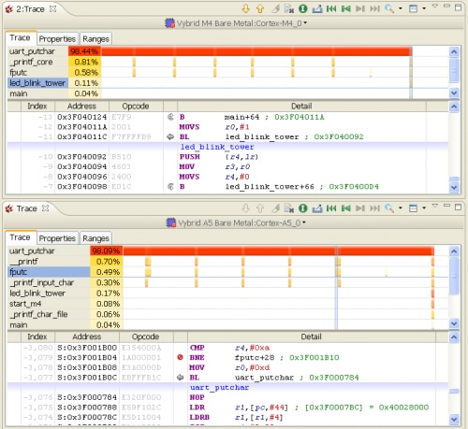Switch to Properties tab in the M4 panel

[57, 39]
